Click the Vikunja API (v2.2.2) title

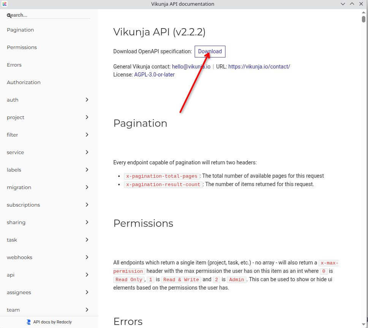click(159, 32)
